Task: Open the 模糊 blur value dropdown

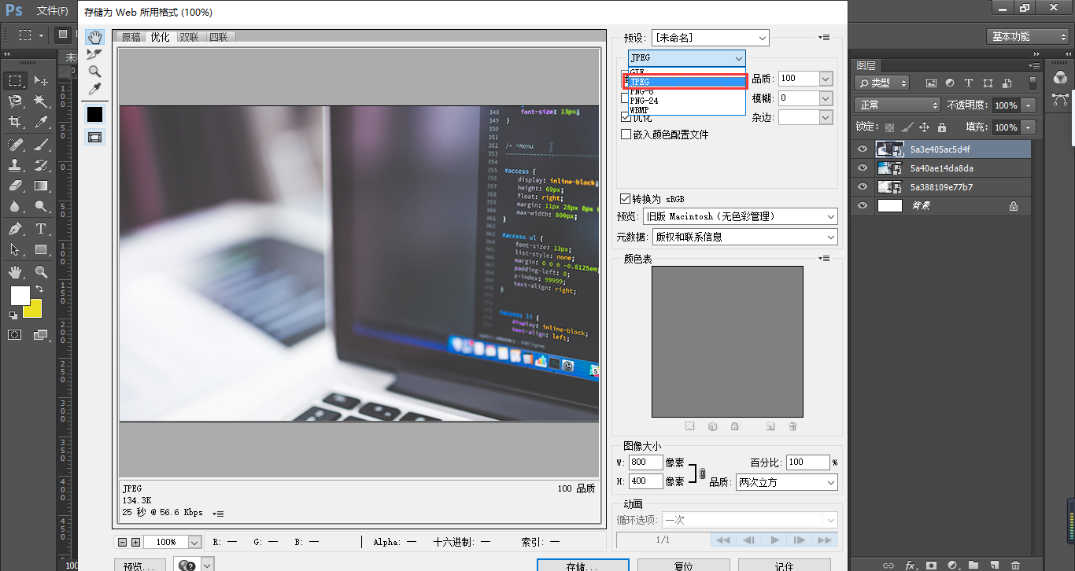Action: pyautogui.click(x=826, y=98)
